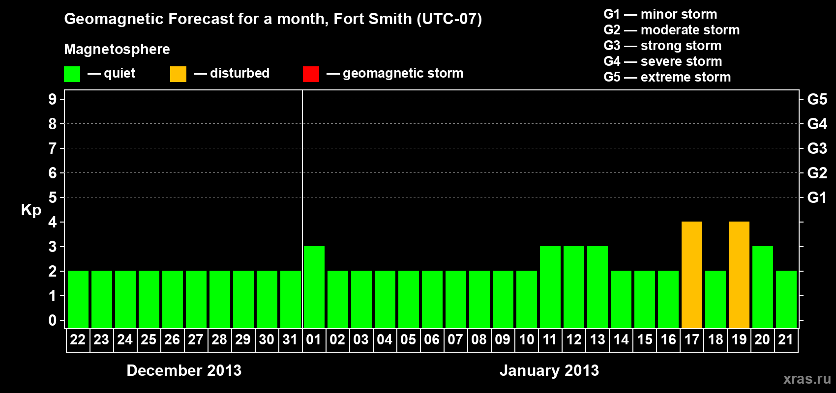Click the orange bar for January 19
This screenshot has height=393, width=836.
tap(739, 275)
